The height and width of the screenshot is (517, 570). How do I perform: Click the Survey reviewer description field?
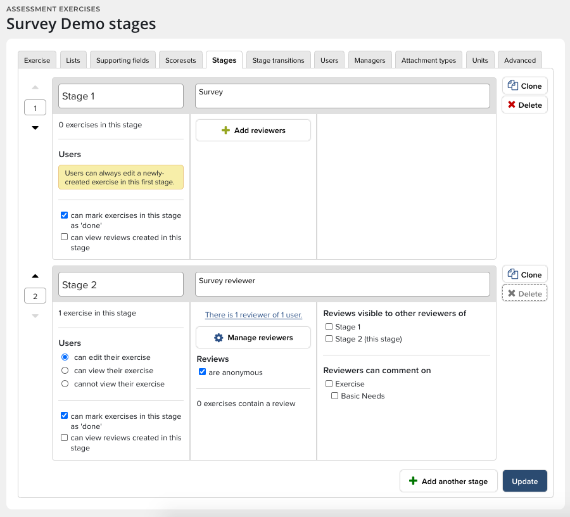[x=342, y=284]
